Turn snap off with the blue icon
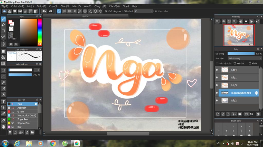263x147 pixels. (x=59, y=11)
